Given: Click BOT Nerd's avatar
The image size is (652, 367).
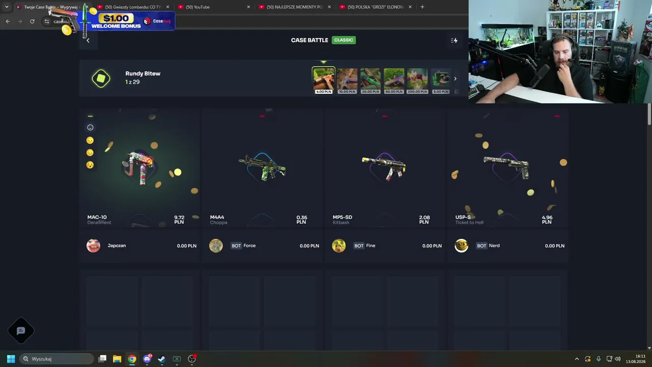Looking at the screenshot, I should point(461,246).
